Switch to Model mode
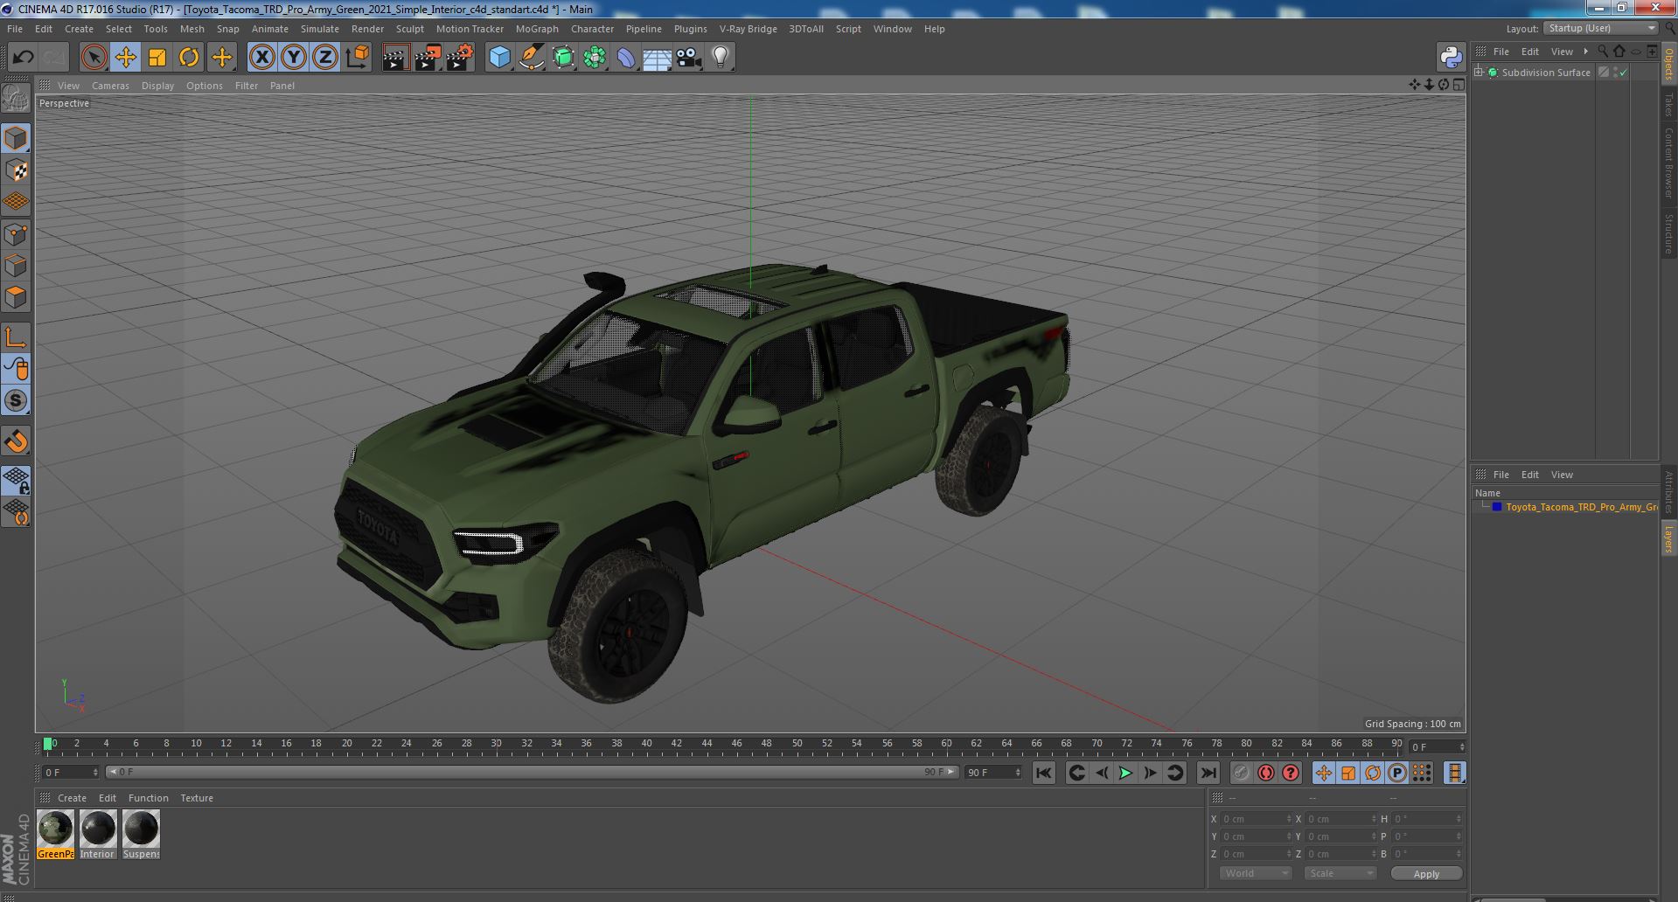The height and width of the screenshot is (902, 1678). [x=16, y=139]
